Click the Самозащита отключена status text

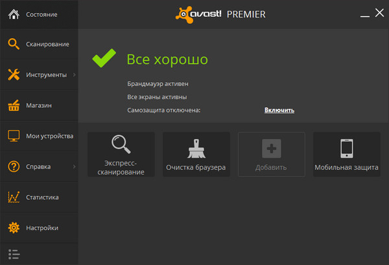coord(164,110)
